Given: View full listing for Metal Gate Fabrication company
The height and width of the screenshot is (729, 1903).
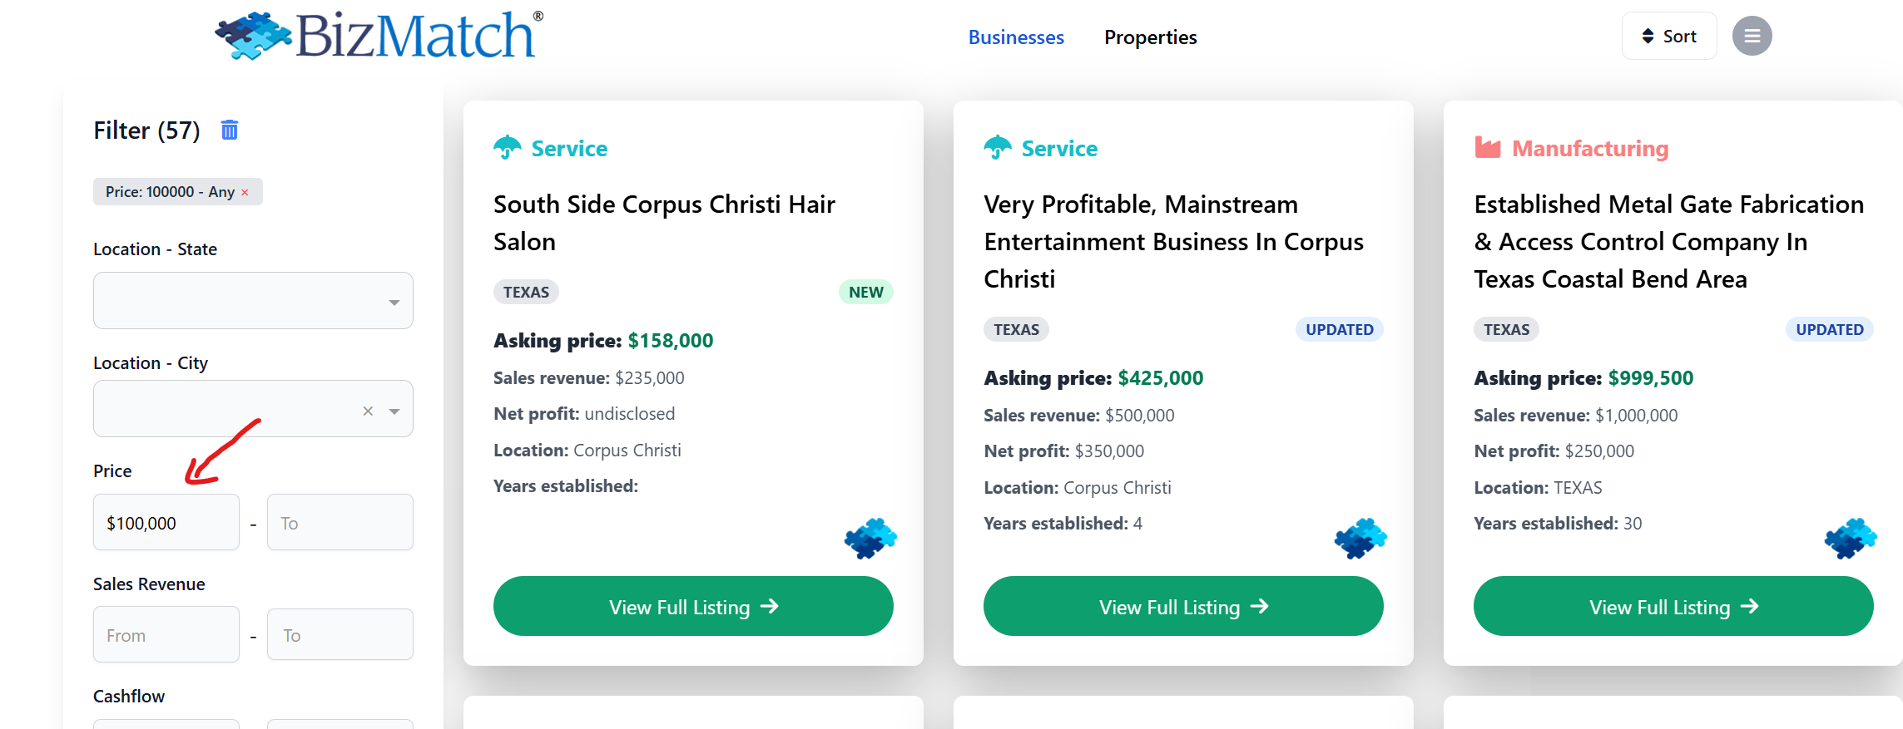Looking at the screenshot, I should (x=1673, y=607).
